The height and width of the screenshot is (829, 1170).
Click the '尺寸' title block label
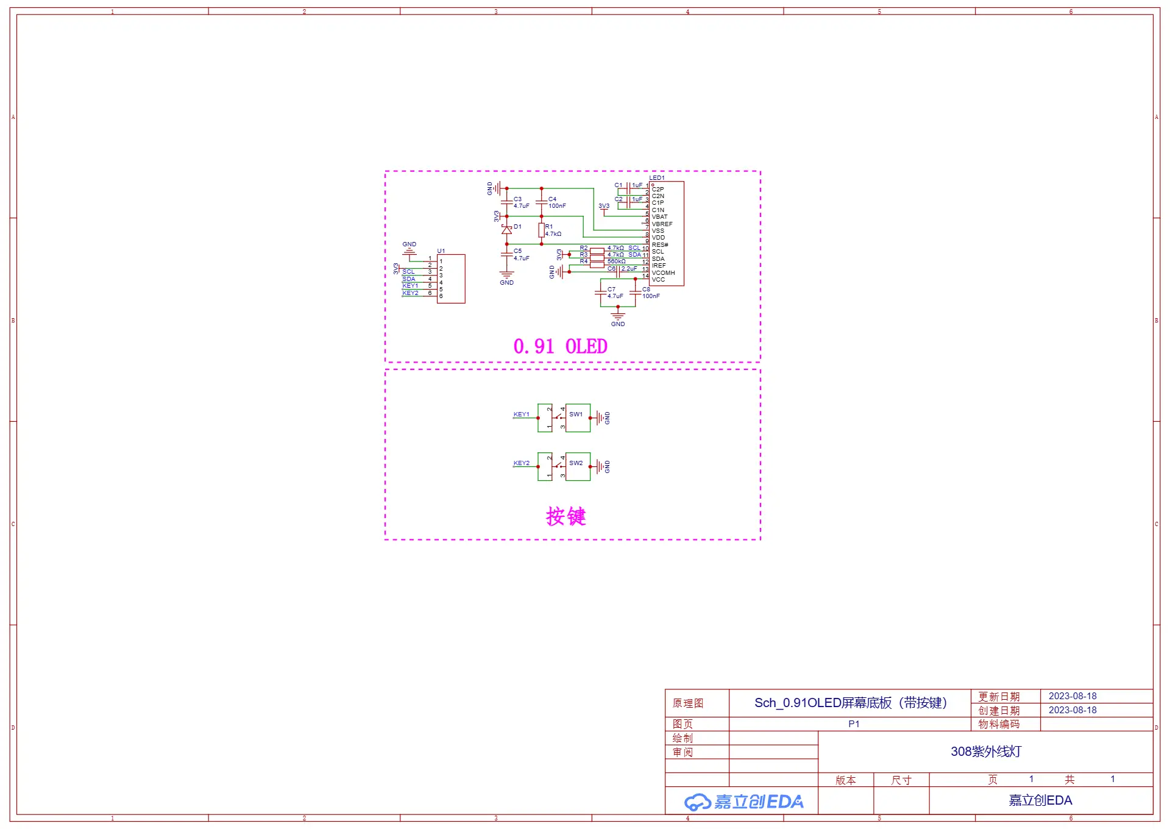901,780
